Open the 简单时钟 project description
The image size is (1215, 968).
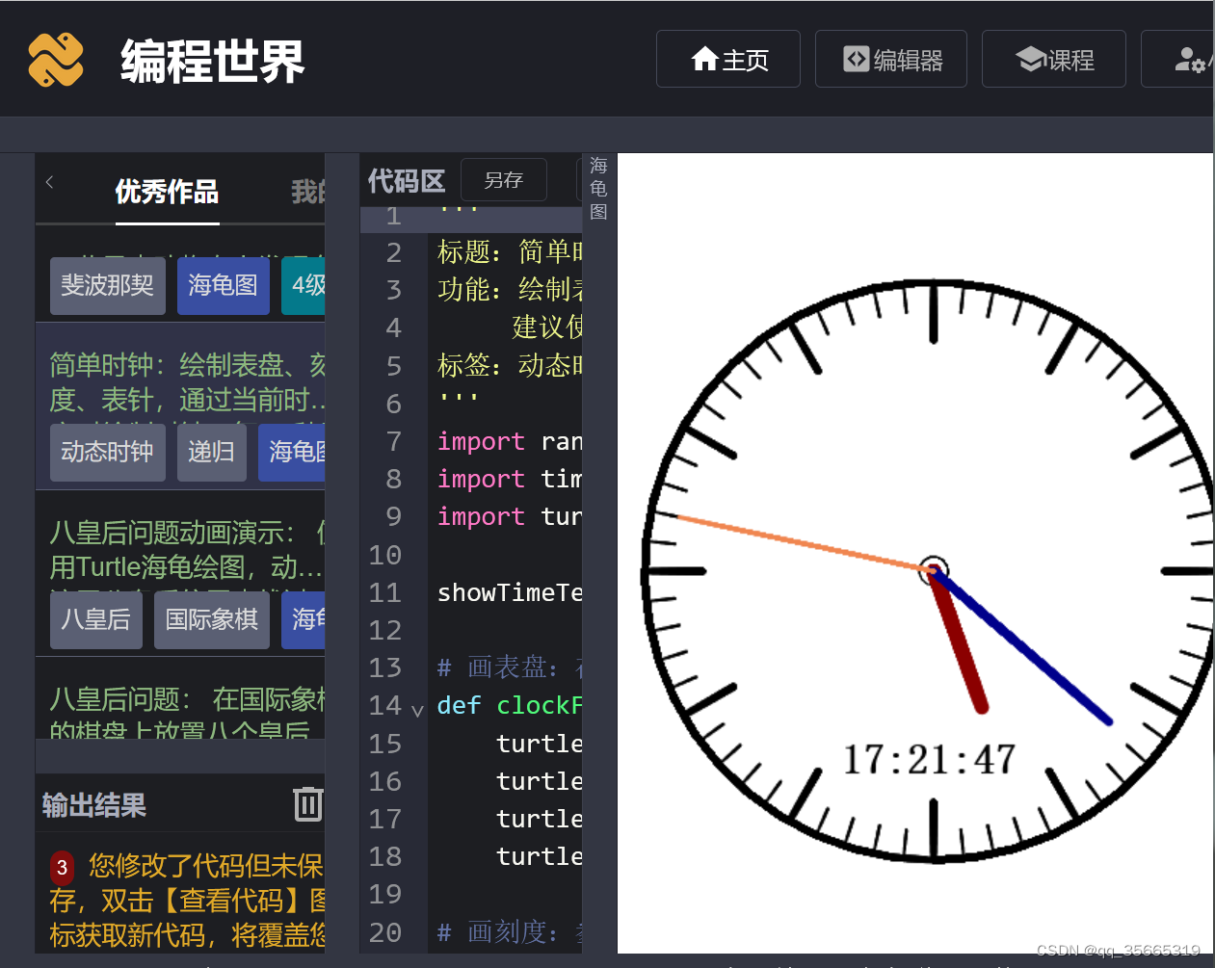click(187, 381)
